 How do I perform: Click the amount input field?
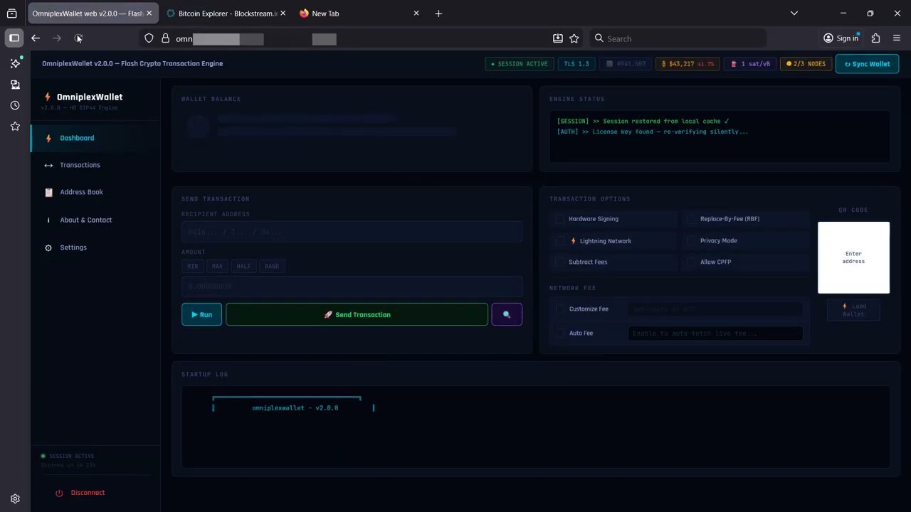352,286
